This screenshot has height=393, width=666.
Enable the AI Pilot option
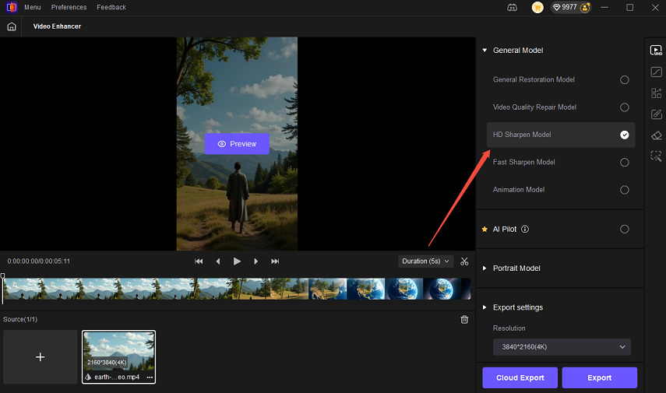pyautogui.click(x=624, y=229)
